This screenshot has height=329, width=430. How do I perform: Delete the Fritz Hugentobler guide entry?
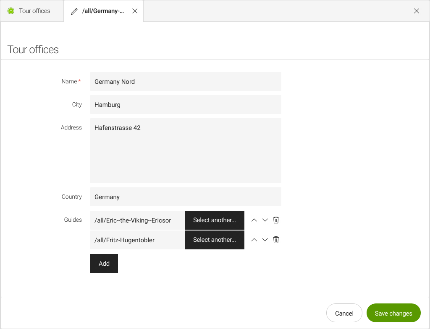[276, 240]
